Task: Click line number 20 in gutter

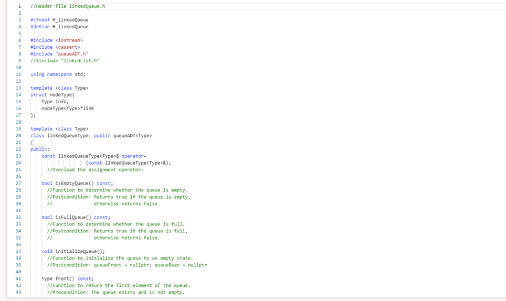Action: [18, 136]
